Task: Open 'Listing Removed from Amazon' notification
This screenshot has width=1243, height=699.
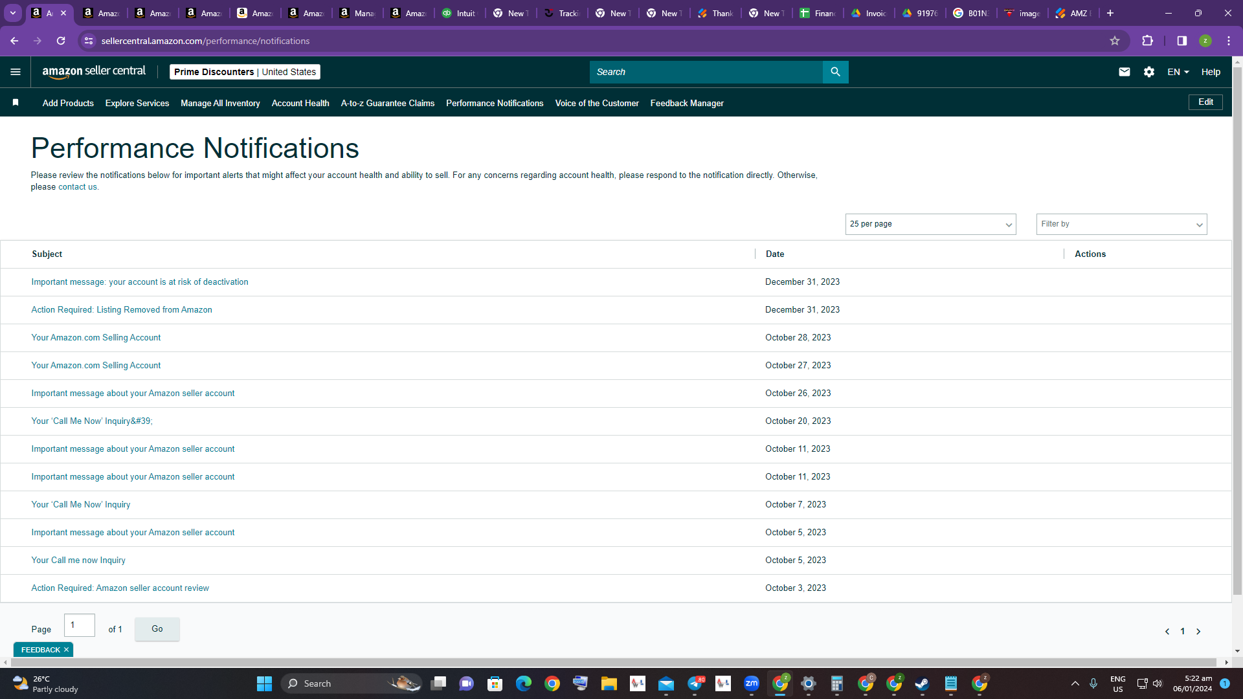Action: 122,310
